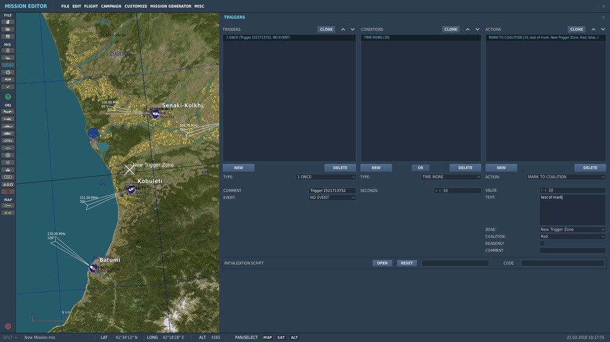Click the key icon under MAP
The image size is (610, 342).
coord(7,206)
